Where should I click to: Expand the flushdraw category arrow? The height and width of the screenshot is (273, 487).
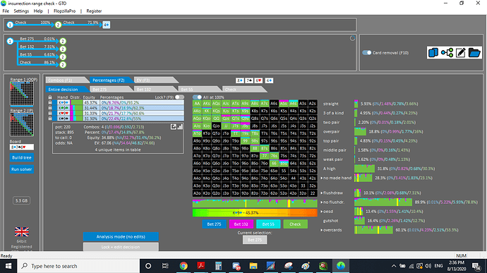pos(322,193)
